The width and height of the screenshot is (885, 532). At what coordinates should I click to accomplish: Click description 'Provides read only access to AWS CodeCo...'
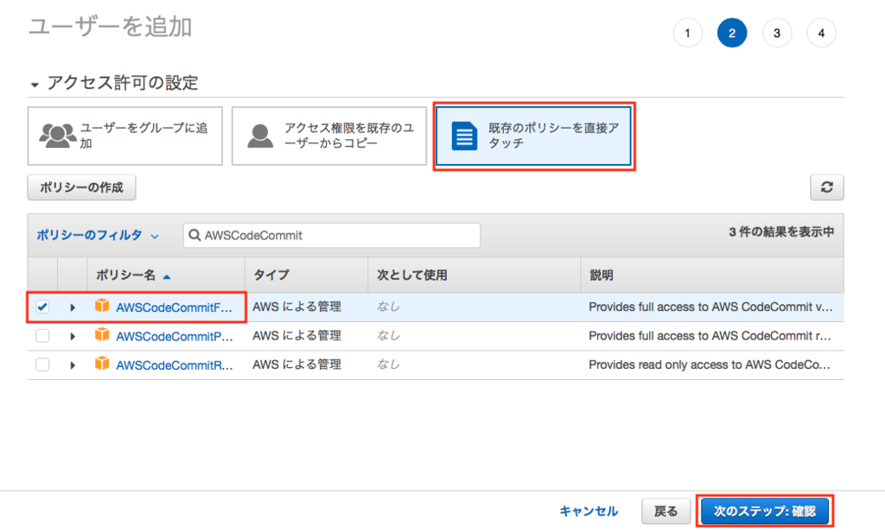[710, 364]
